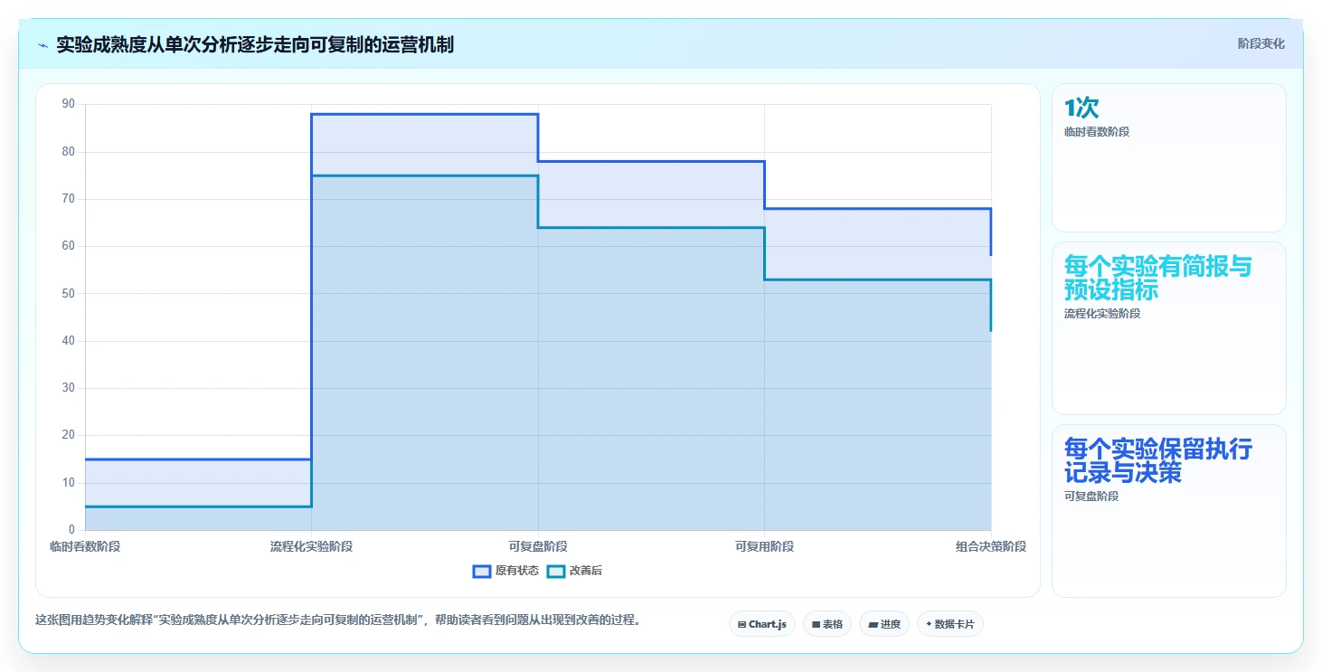The image size is (1322, 672).
Task: Click the 流程化实验阶段 caption in the card
Action: (1102, 314)
